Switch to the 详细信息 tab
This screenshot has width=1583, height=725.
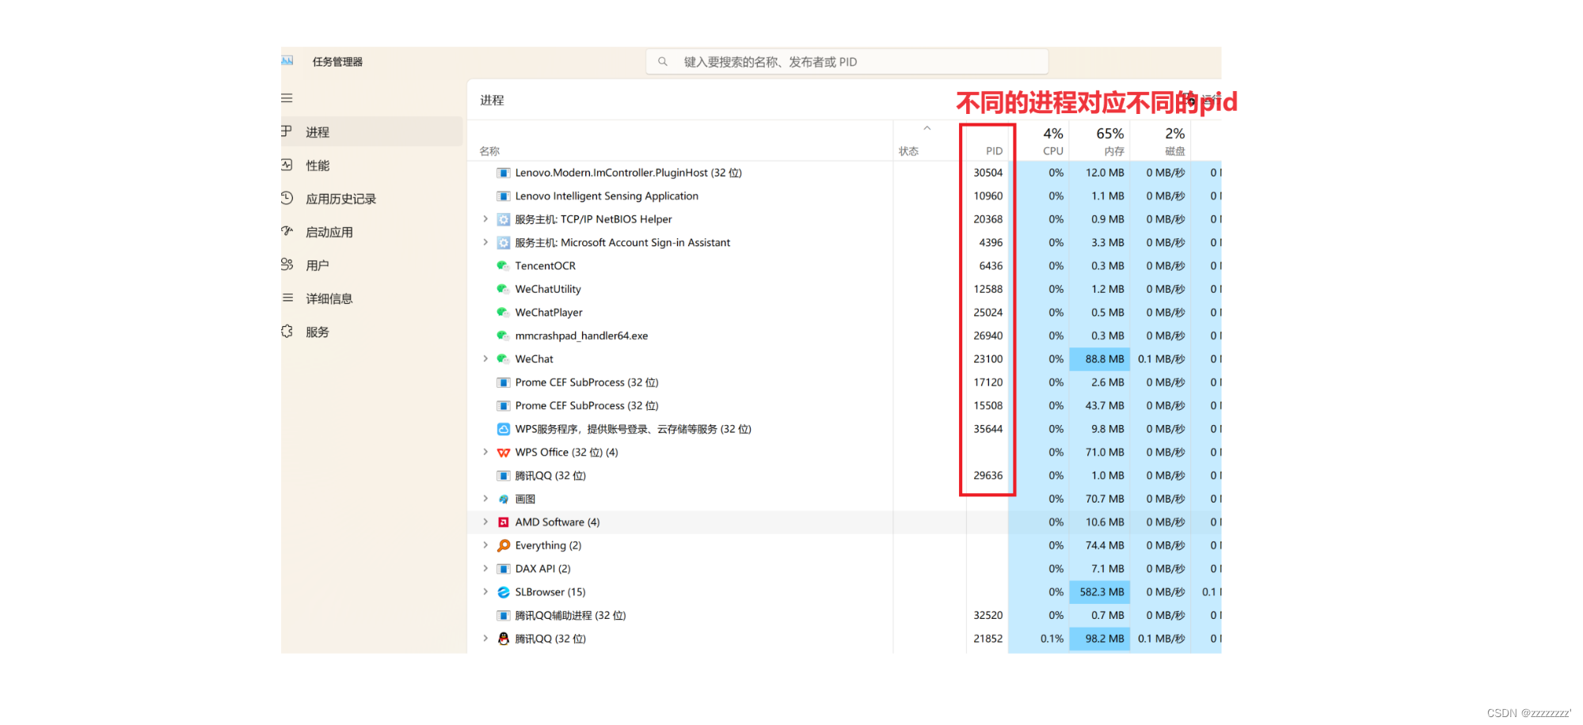point(371,298)
